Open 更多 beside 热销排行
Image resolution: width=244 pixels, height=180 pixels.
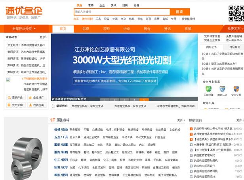pyautogui.click(x=240, y=120)
